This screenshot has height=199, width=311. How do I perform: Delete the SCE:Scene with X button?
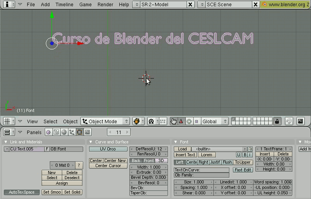coord(256,4)
